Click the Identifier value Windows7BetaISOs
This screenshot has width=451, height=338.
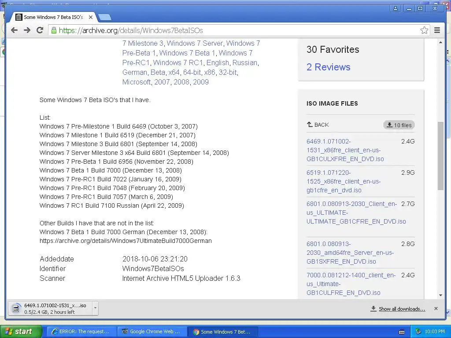(x=153, y=269)
